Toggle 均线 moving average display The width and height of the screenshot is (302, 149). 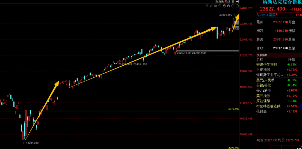[228, 2]
